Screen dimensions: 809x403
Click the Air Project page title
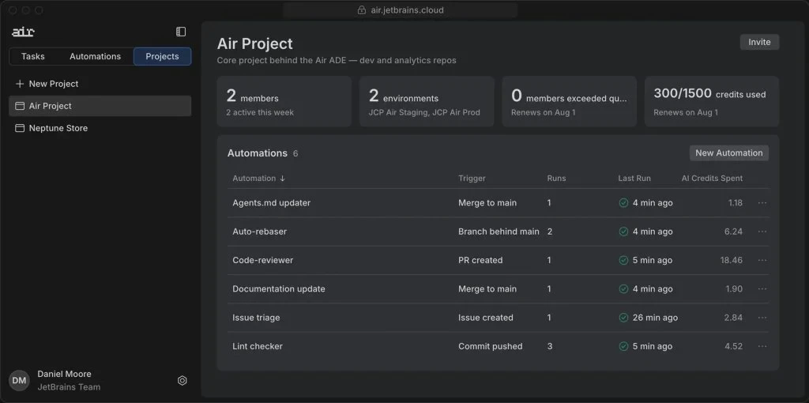254,44
